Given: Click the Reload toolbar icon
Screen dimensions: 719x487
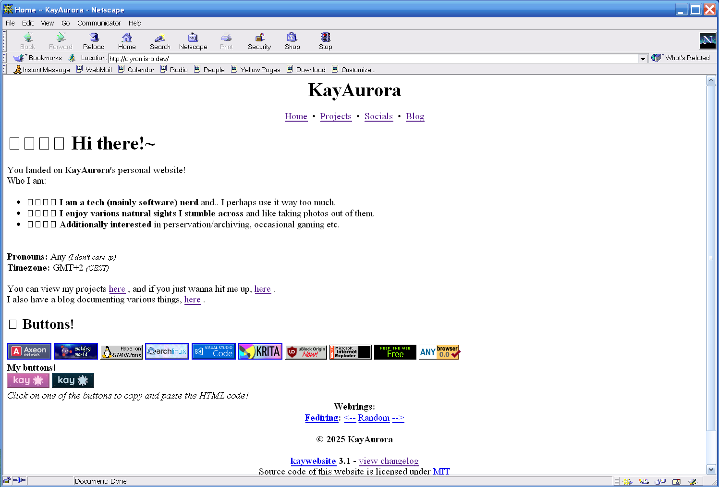Looking at the screenshot, I should [x=94, y=38].
